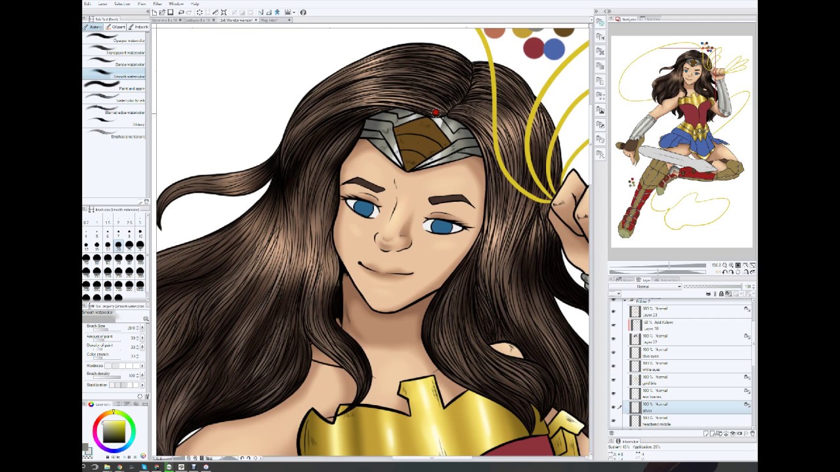Click Chrome icon on taskbar
The image size is (840, 472).
pyautogui.click(x=119, y=467)
